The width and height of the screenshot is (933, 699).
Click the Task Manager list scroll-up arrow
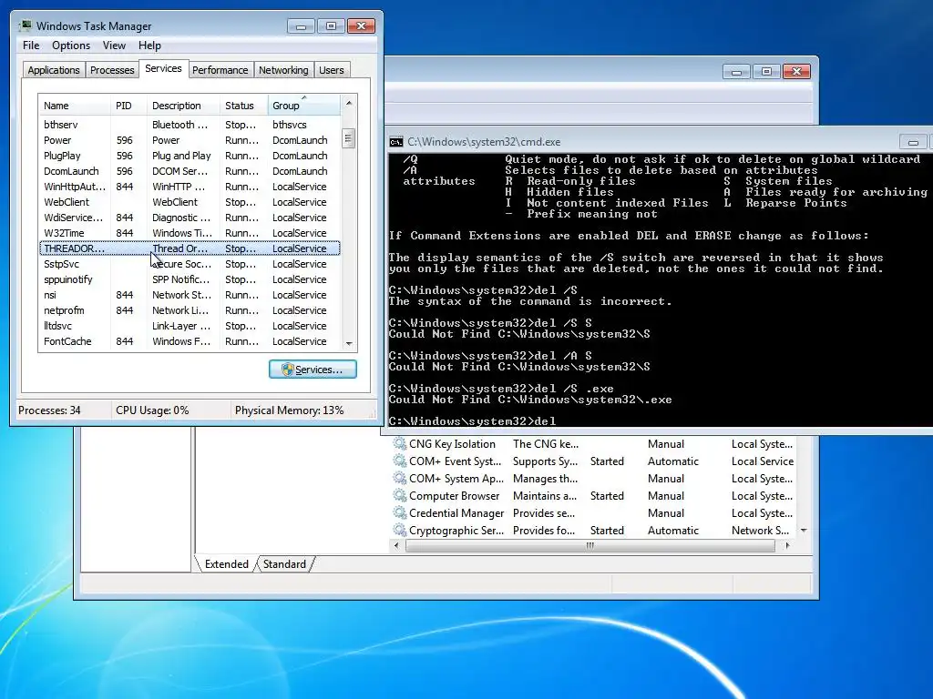(349, 104)
